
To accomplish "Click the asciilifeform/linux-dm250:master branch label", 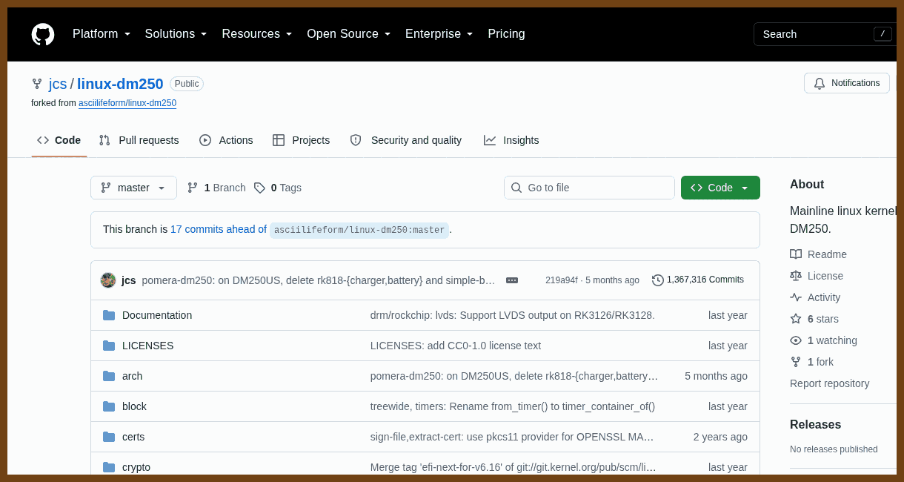I will coord(359,230).
